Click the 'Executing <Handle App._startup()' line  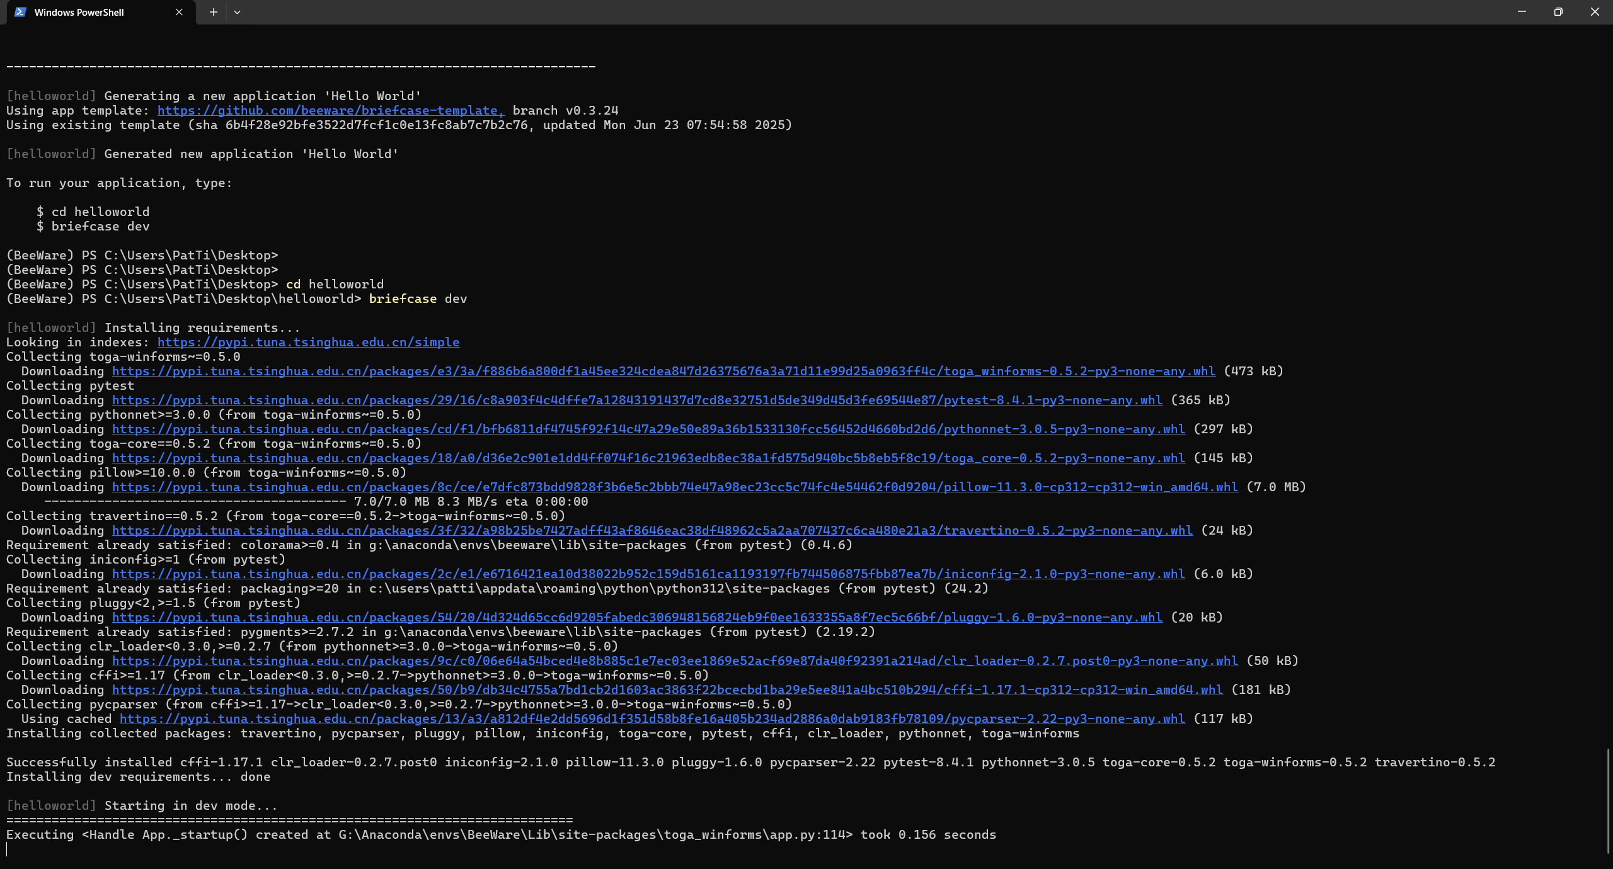click(501, 834)
